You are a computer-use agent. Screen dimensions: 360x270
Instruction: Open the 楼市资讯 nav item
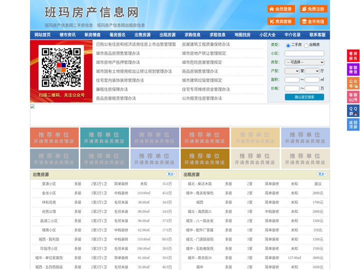click(67, 35)
